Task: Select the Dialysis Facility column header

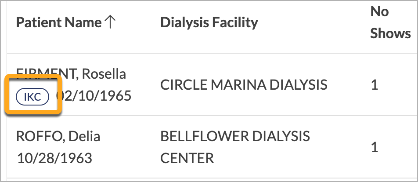Action: (x=209, y=23)
